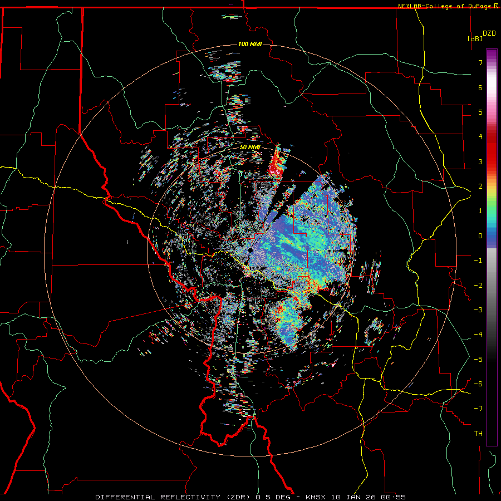Click the 0 value on the color scale

pyautogui.click(x=480, y=236)
